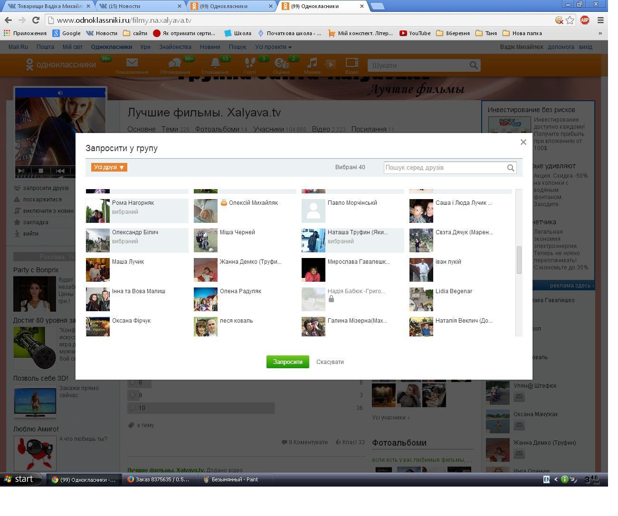Open the сайти bookmark folder

[135, 33]
